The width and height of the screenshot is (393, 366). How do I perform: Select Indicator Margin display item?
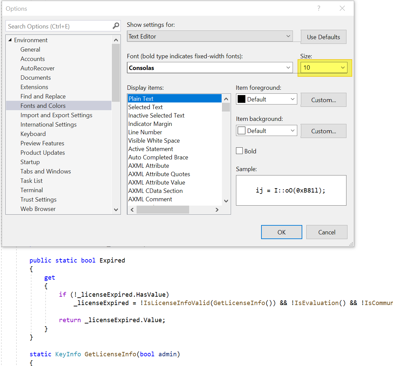coord(150,124)
